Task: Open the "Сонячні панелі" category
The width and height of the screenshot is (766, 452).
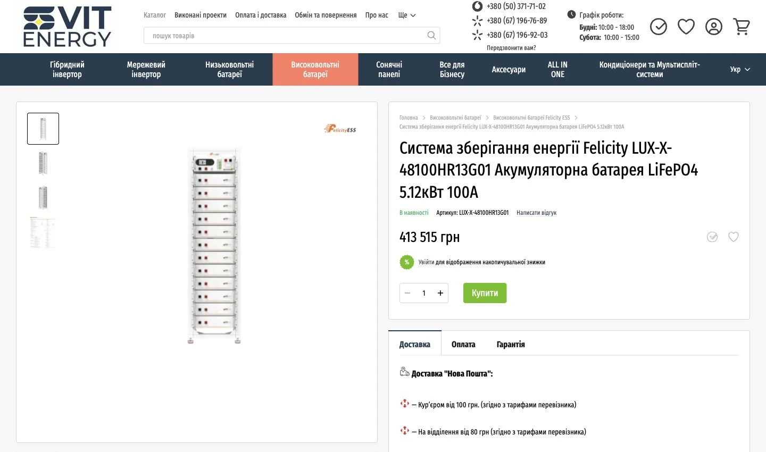Action: (x=389, y=70)
